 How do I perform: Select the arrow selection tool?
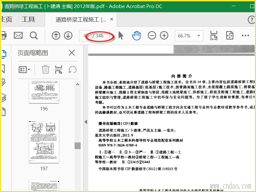pyautogui.click(x=121, y=36)
